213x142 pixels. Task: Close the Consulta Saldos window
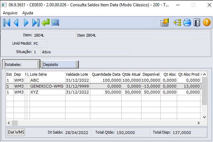point(209,5)
